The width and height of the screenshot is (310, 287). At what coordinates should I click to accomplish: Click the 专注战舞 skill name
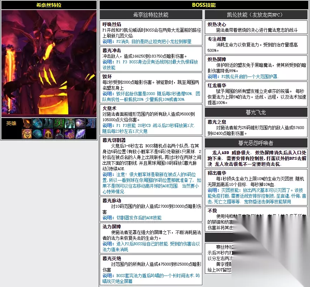tap(217, 39)
